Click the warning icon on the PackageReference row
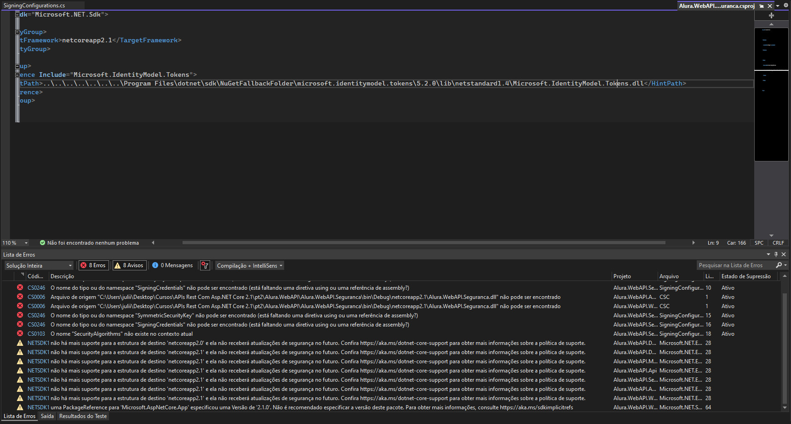This screenshot has height=424, width=791. click(20, 407)
